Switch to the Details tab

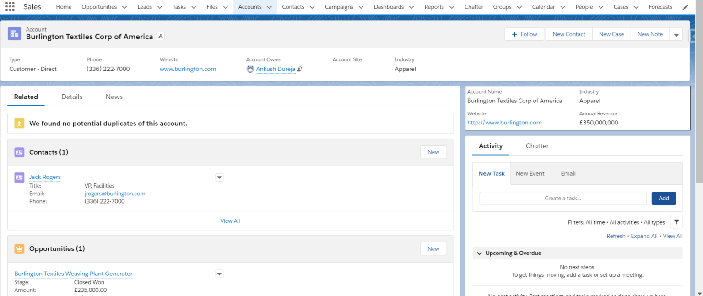point(72,97)
